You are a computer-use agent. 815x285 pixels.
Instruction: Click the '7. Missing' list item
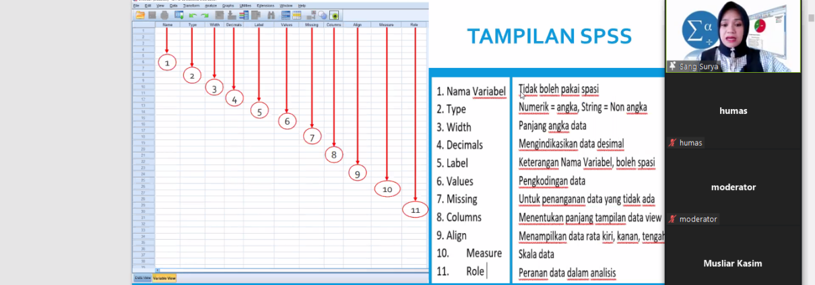(457, 199)
